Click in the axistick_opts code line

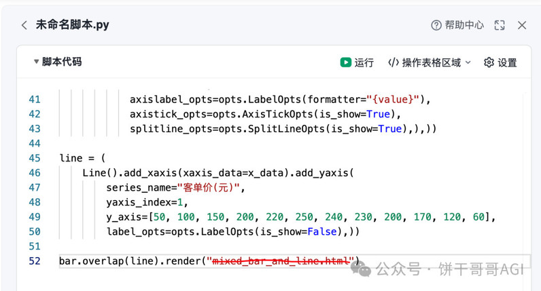point(265,114)
